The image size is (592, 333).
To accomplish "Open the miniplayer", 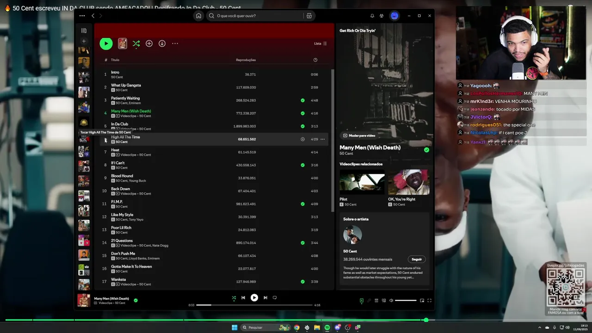I will 422,301.
